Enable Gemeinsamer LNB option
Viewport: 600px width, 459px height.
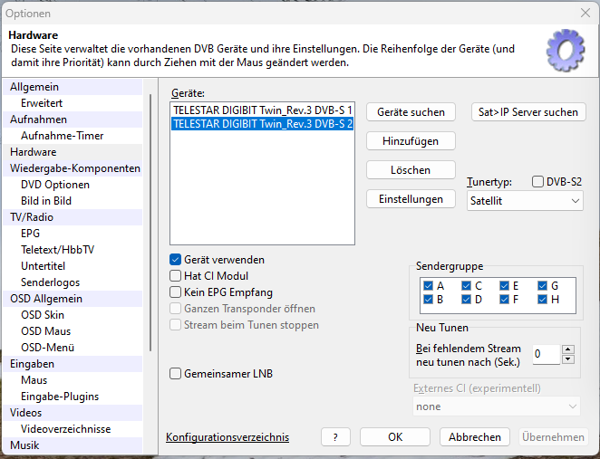177,374
